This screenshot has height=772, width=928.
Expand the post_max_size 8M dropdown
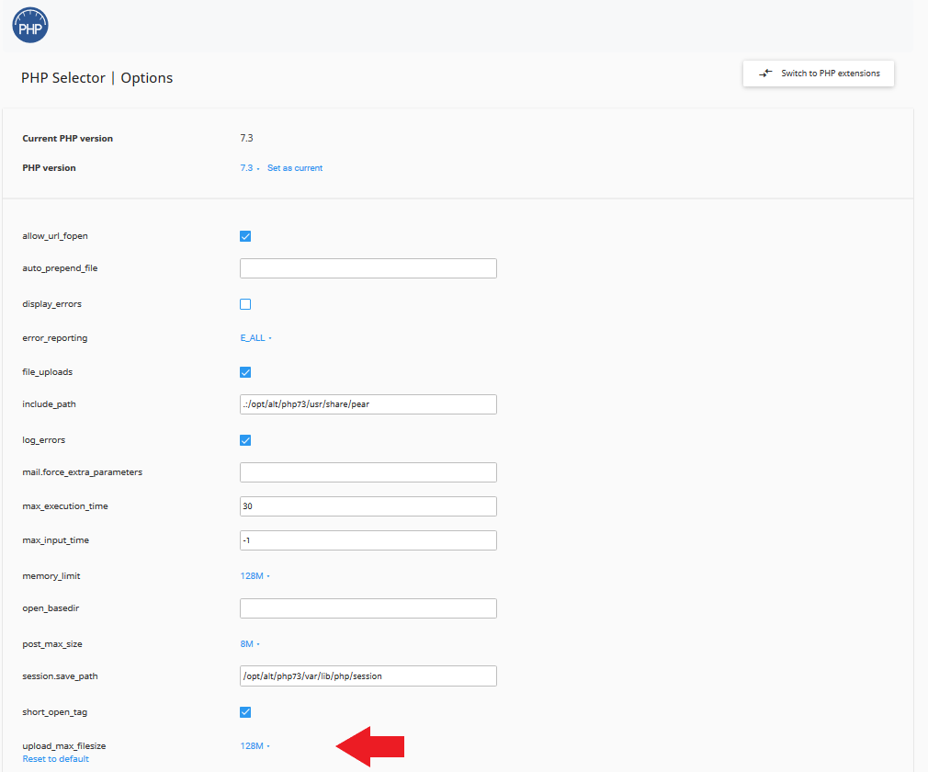pyautogui.click(x=249, y=644)
